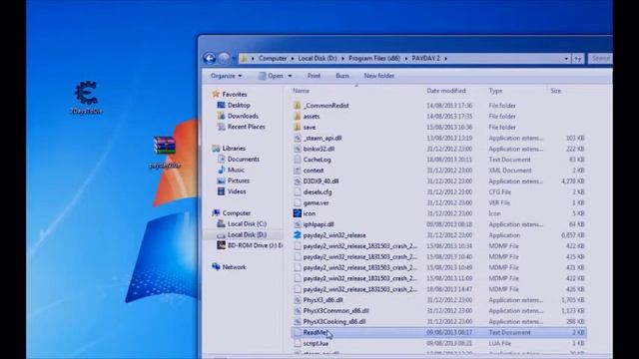
Task: Open Downloads in Favorites sidebar
Action: pos(243,116)
